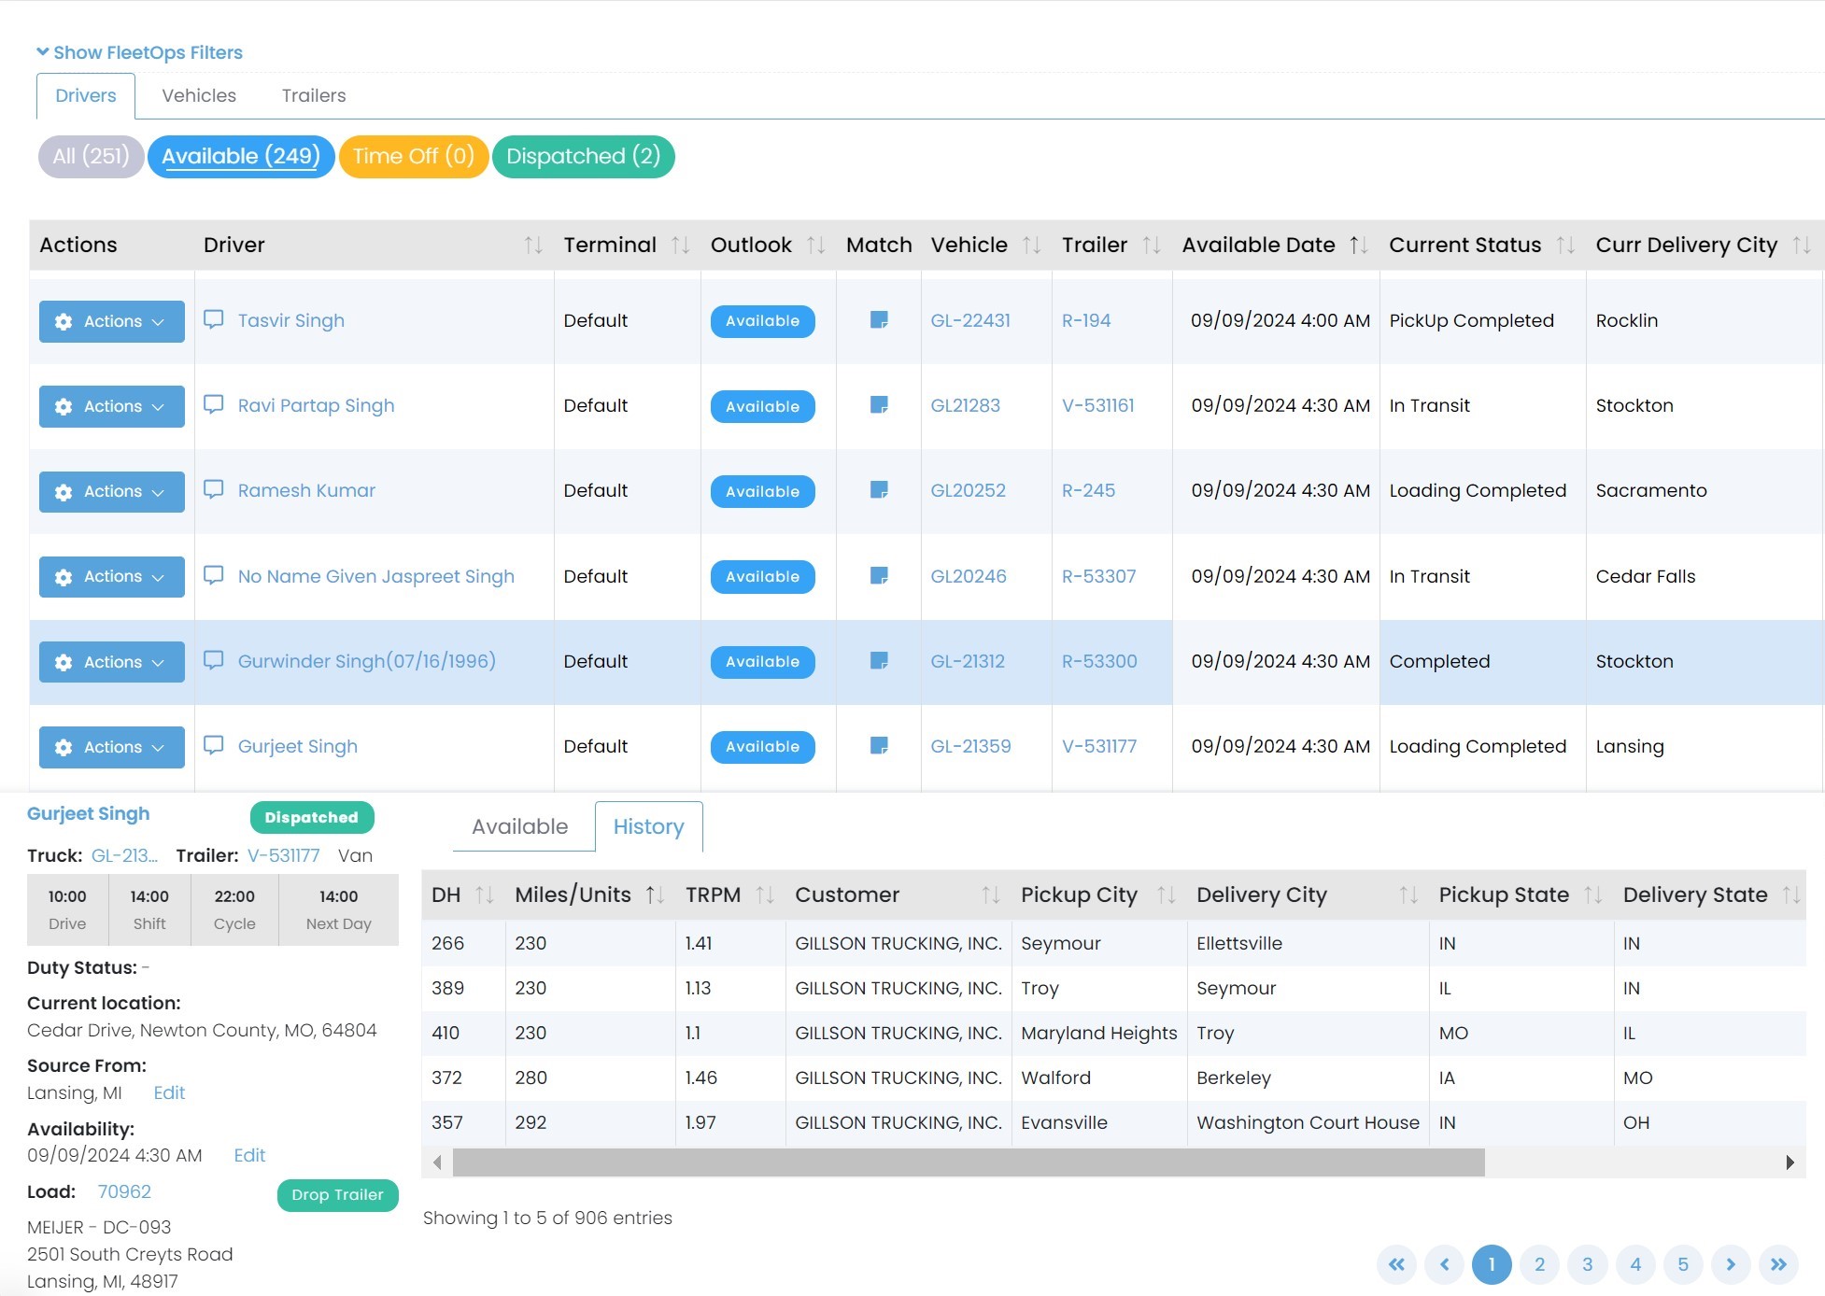Go to the first history page
Viewport: 1825px width, 1296px height.
click(x=1396, y=1264)
